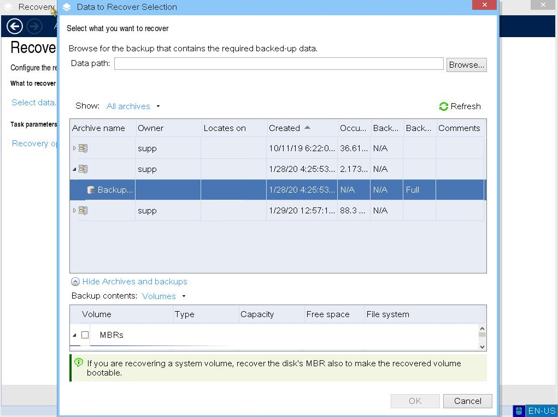Click the collapse circle icon for archives
This screenshot has height=417, width=558.
[x=75, y=282]
